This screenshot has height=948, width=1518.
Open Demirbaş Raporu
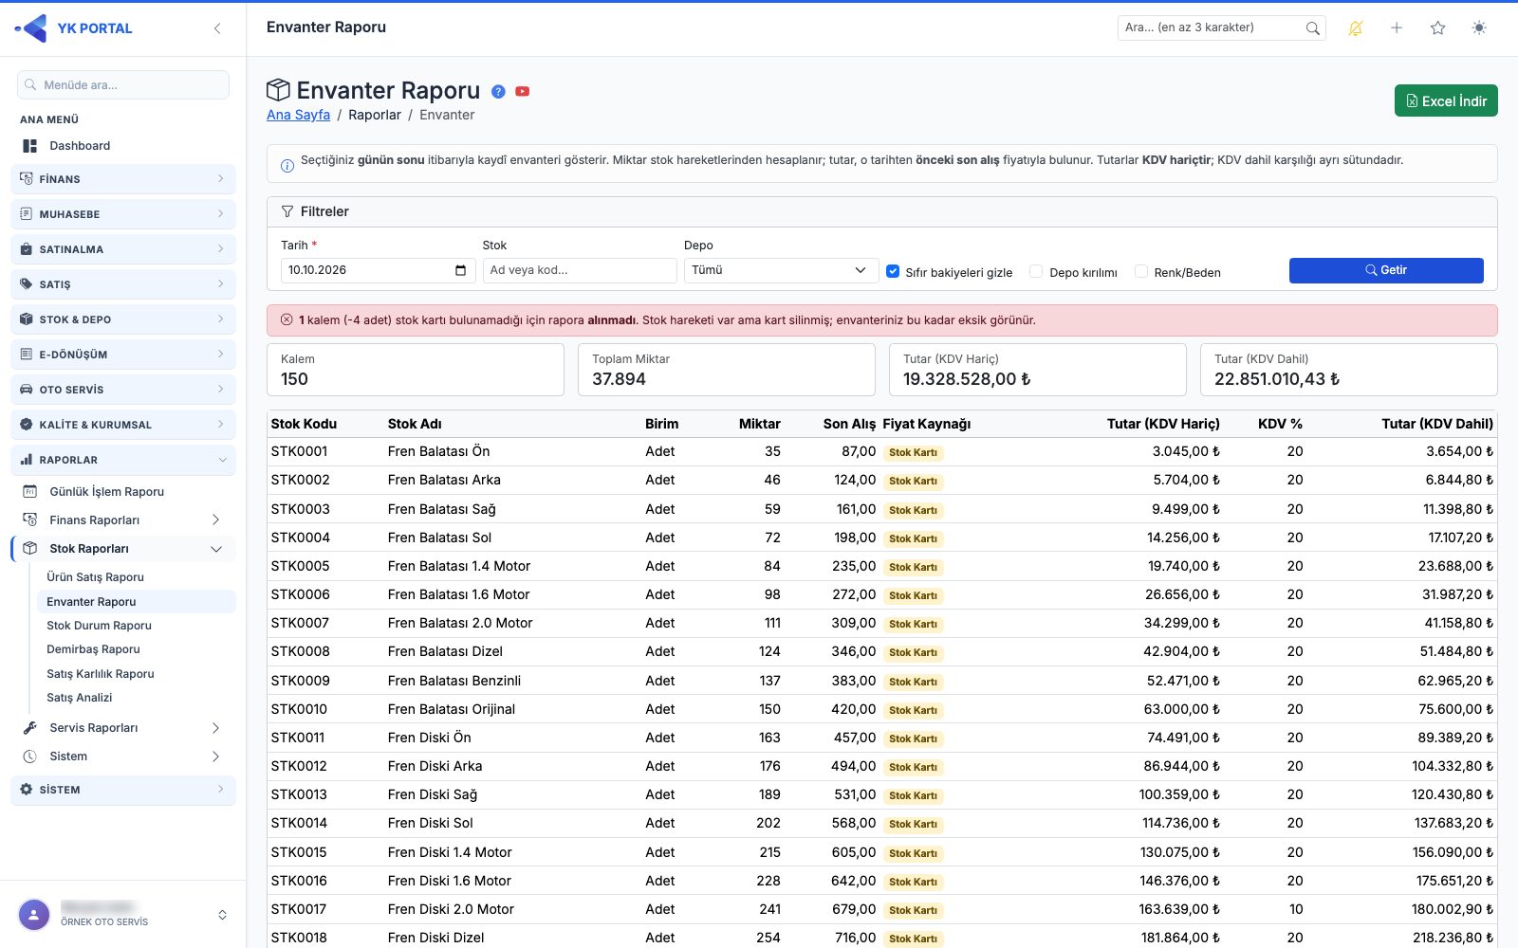(x=93, y=649)
